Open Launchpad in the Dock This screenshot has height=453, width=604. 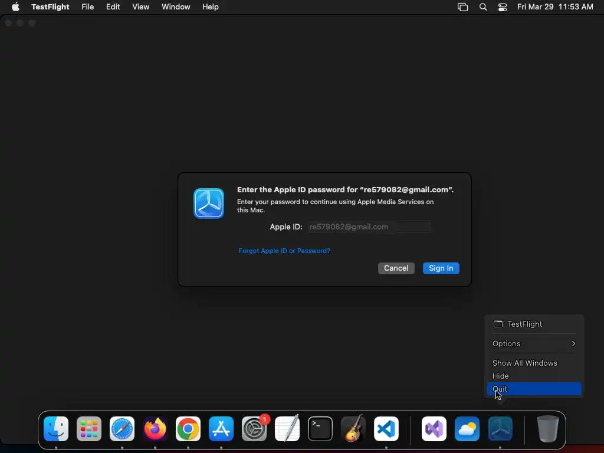click(89, 429)
